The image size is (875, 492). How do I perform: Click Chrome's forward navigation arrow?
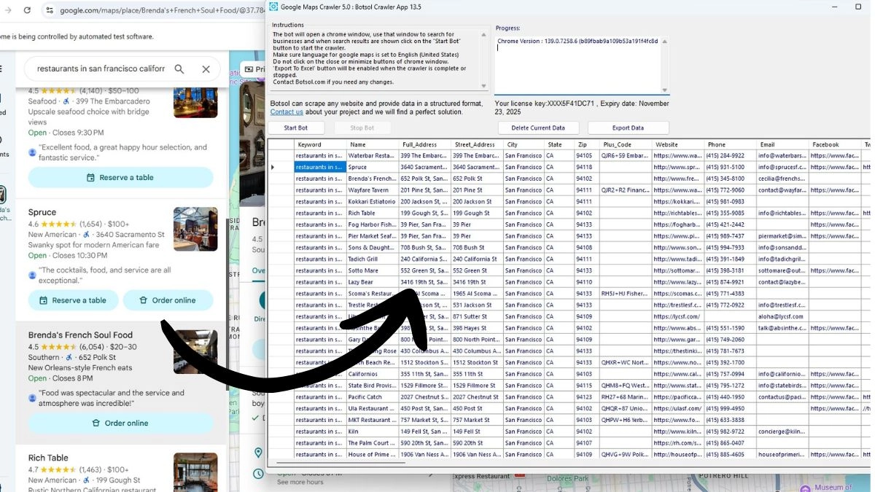pos(8,10)
